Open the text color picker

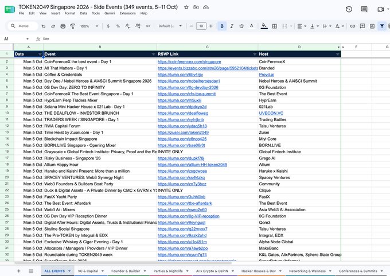coord(251,26)
